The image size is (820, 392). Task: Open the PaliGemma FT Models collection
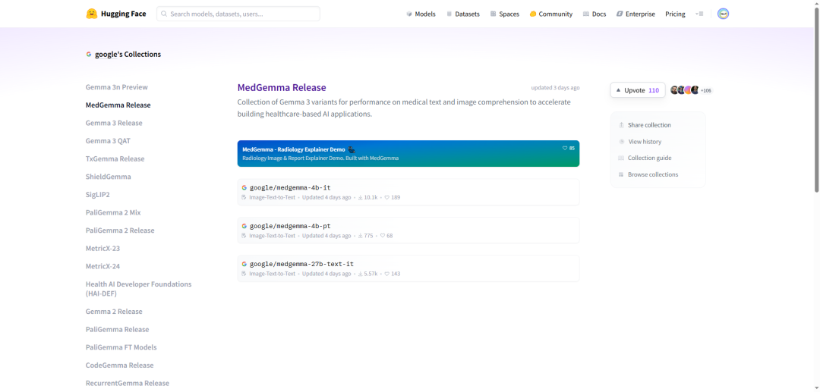click(121, 347)
